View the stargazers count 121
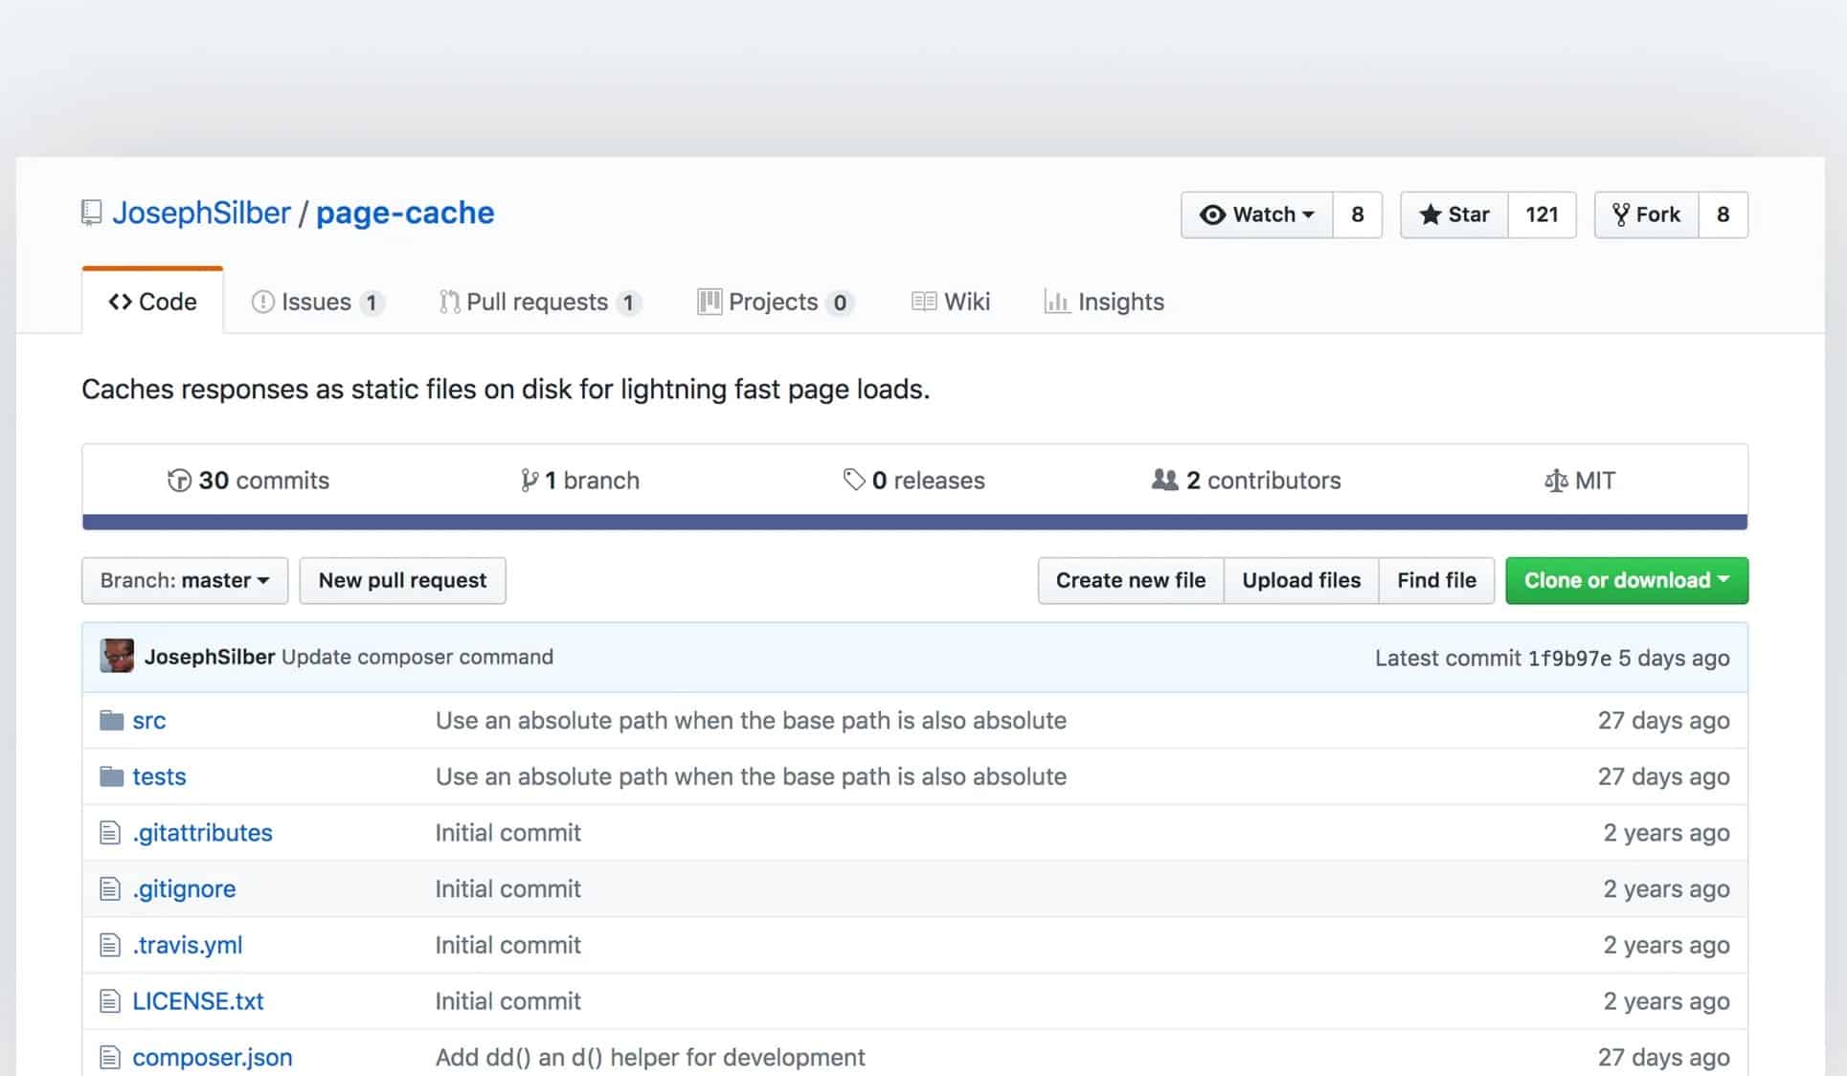1847x1076 pixels. pyautogui.click(x=1542, y=214)
